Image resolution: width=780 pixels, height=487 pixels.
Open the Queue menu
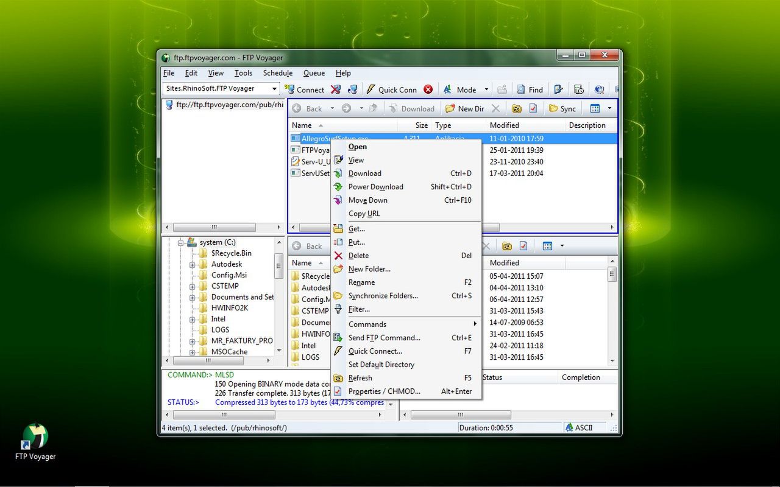(x=314, y=73)
